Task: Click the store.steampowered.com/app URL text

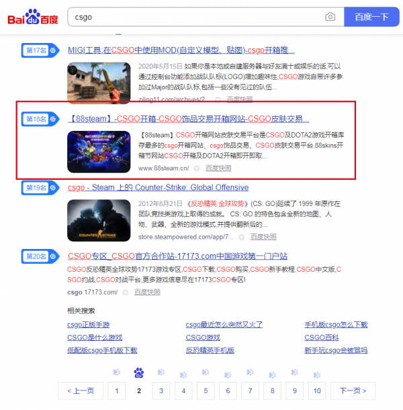Action: [x=186, y=237]
